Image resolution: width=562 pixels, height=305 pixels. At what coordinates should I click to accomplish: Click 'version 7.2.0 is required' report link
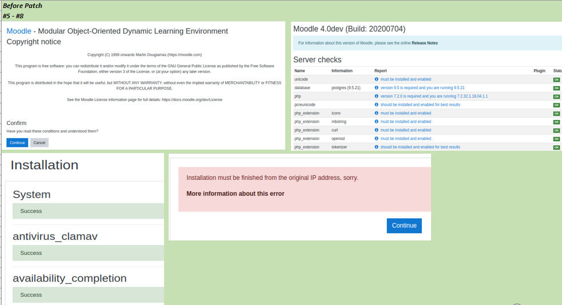pyautogui.click(x=434, y=97)
